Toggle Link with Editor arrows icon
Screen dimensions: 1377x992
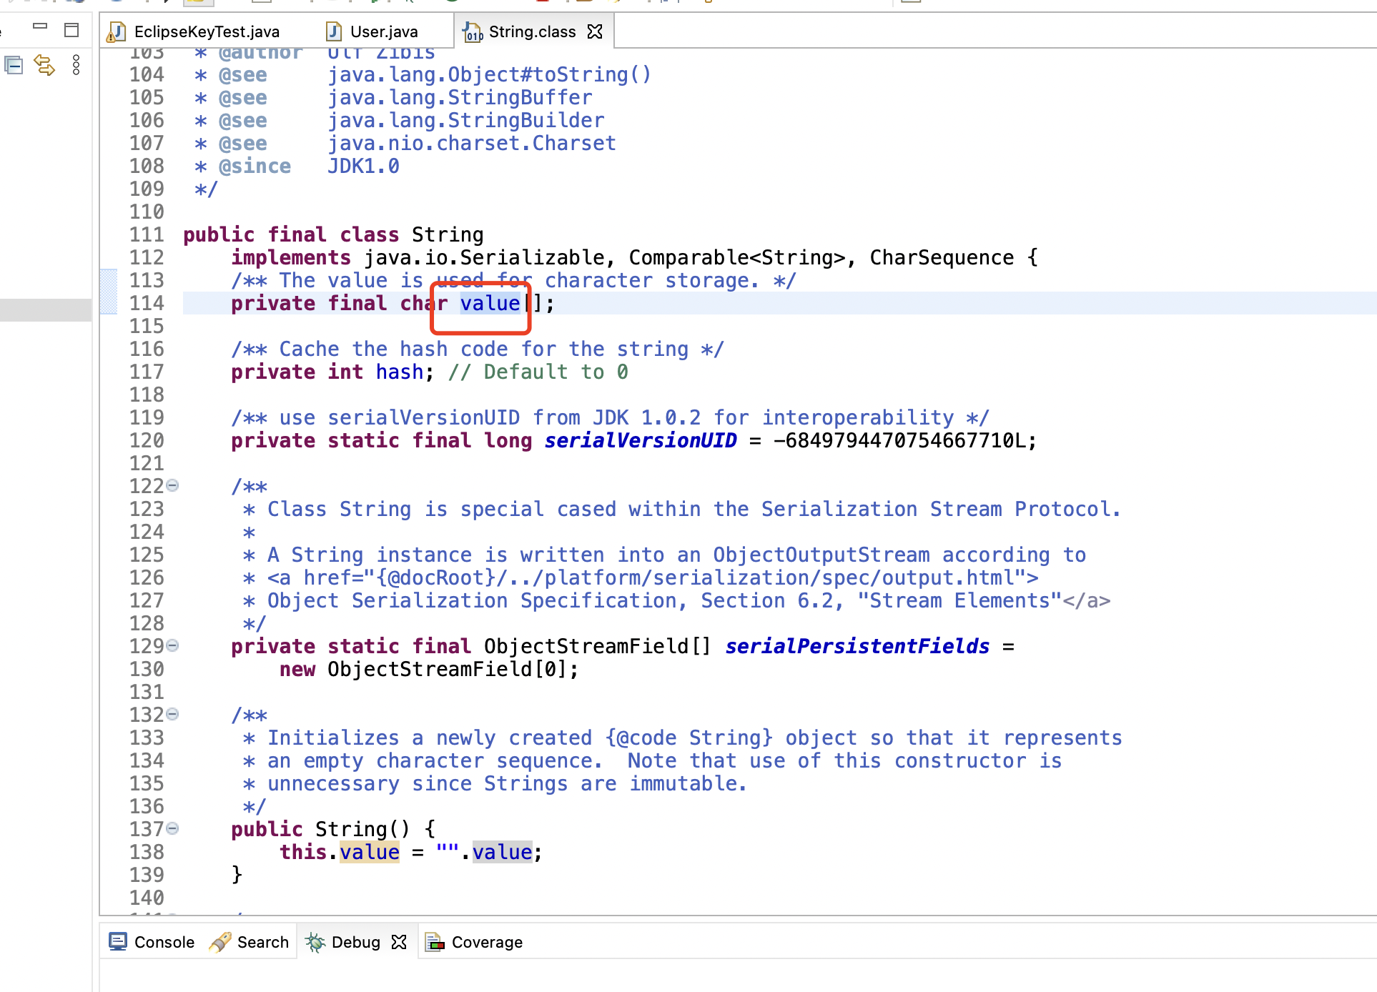click(44, 66)
